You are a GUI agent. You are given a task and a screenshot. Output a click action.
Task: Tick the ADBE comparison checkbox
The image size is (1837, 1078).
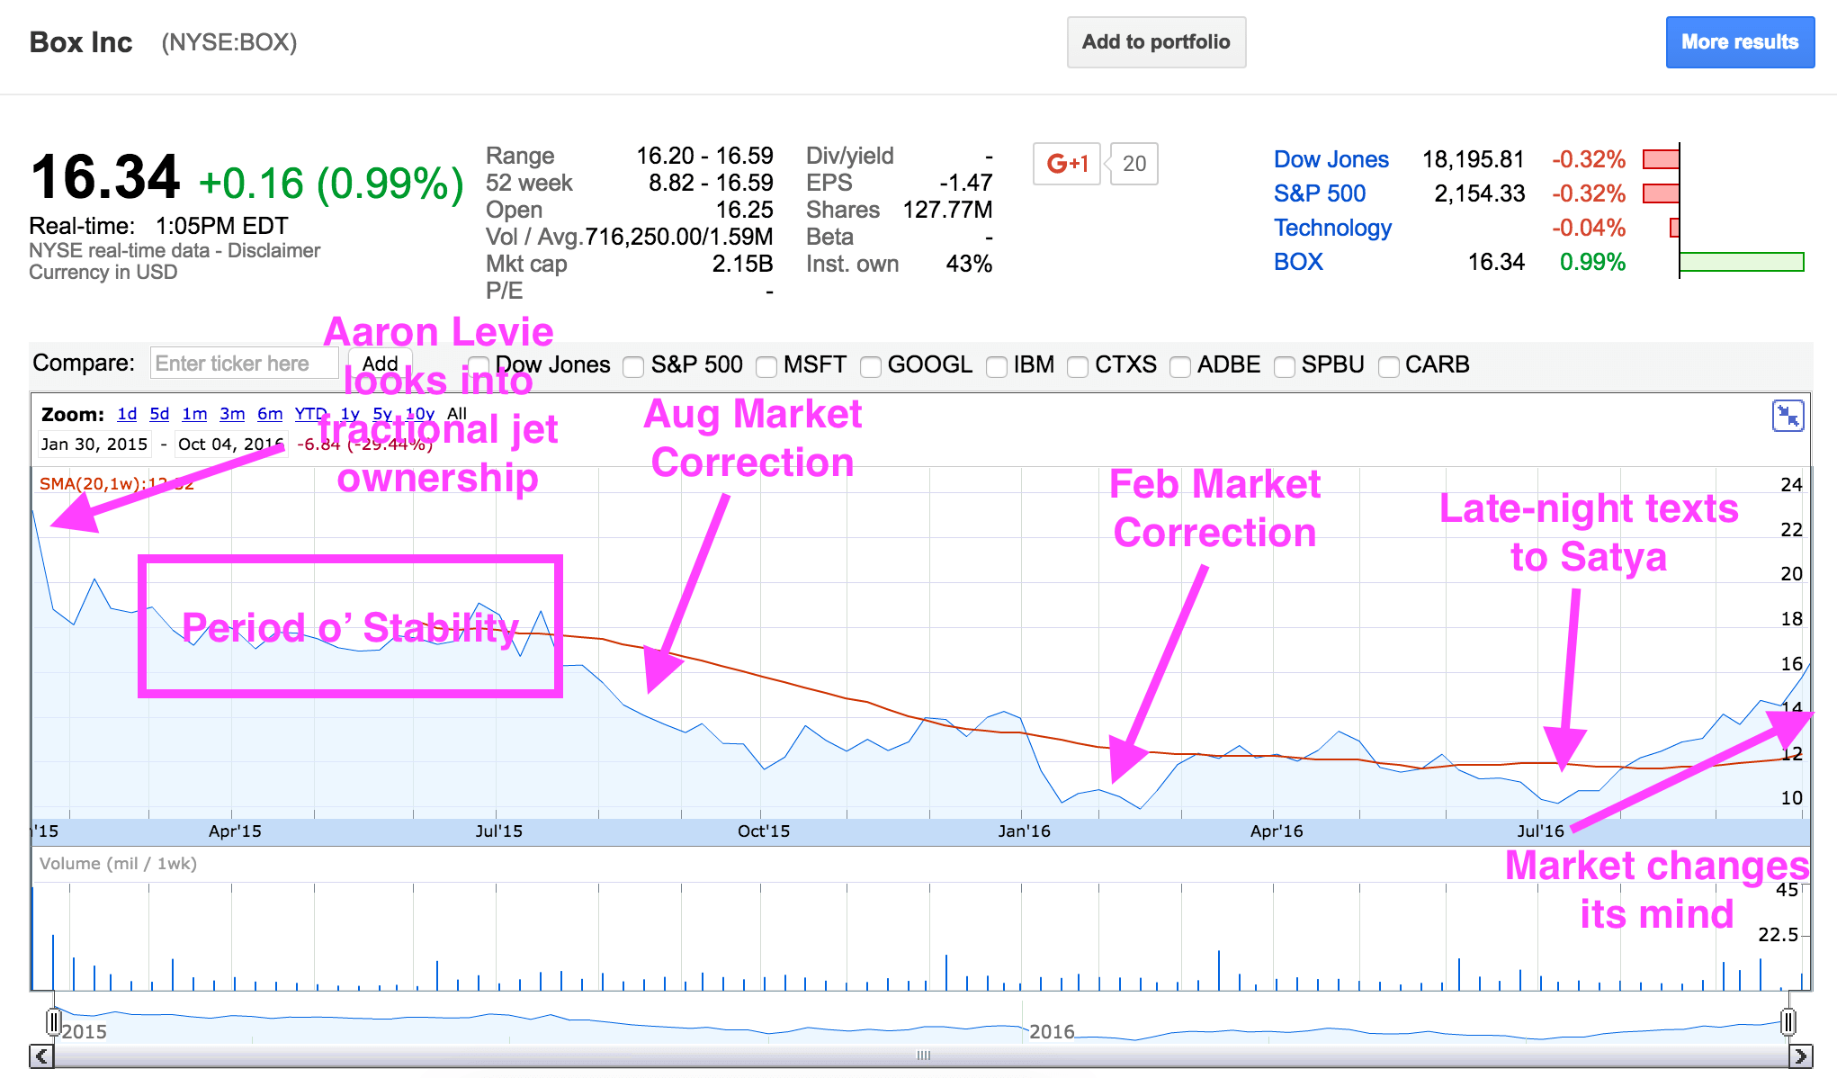pos(1180,366)
